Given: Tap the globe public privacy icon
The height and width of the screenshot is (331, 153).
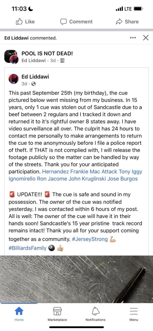Looking at the screenshot, I should pyautogui.click(x=33, y=84).
